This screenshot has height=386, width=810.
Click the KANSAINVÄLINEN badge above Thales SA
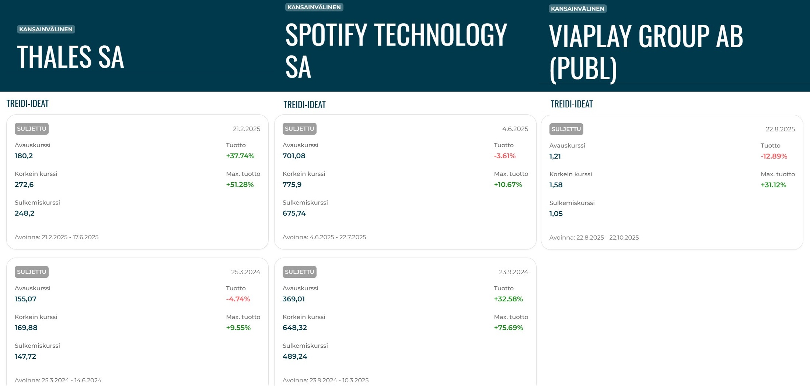[x=46, y=29]
